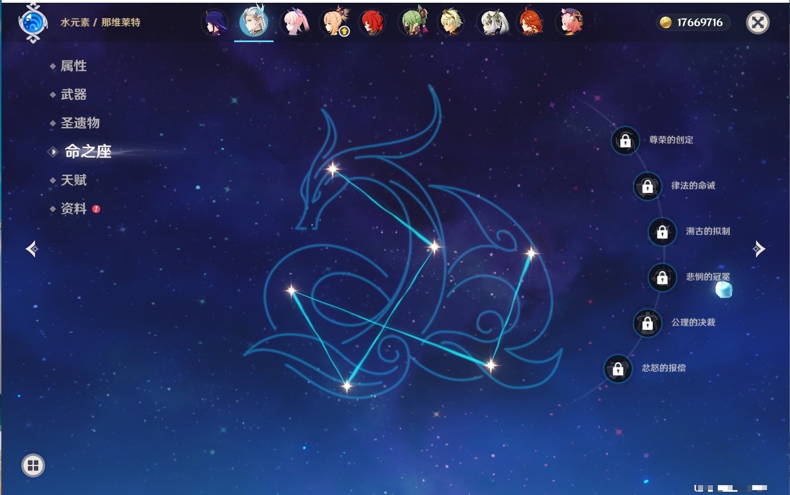The height and width of the screenshot is (495, 790).
Task: Open the locked 律法的命诫 constellation node
Action: point(647,187)
